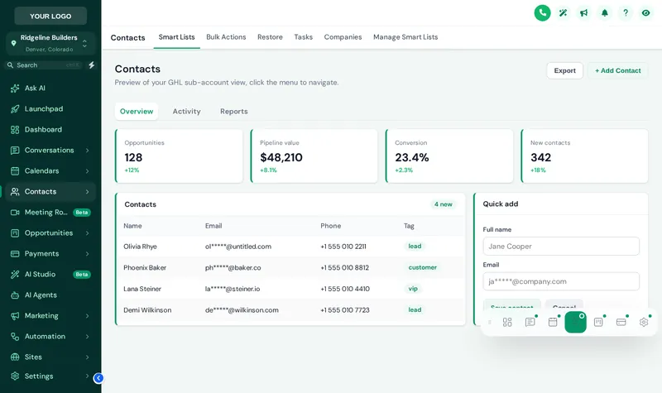Open AI Agents in sidebar
Image resolution: width=662 pixels, height=393 pixels.
coord(50,295)
